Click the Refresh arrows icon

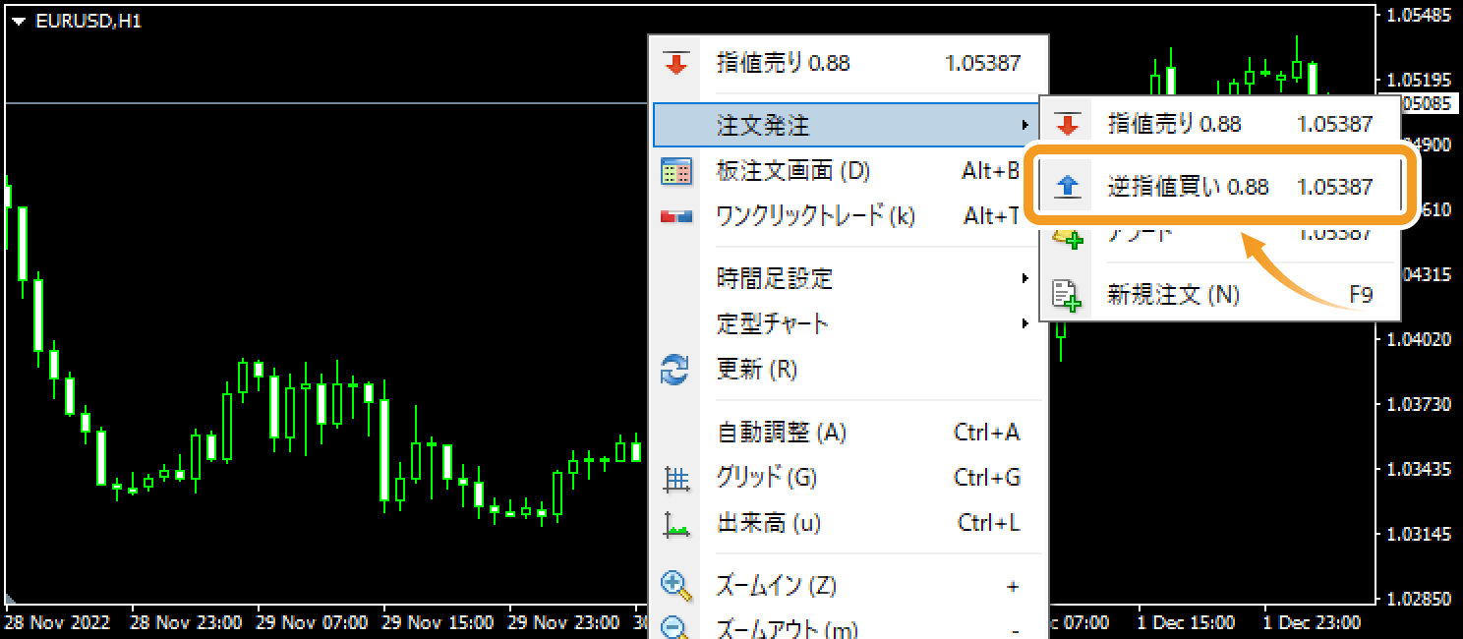pos(675,371)
